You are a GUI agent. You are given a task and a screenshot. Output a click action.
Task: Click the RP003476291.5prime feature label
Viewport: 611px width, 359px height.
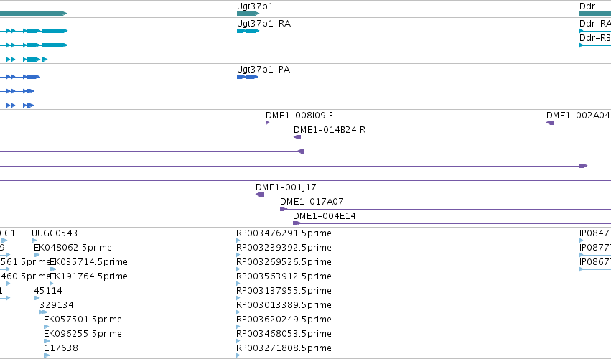click(x=284, y=233)
